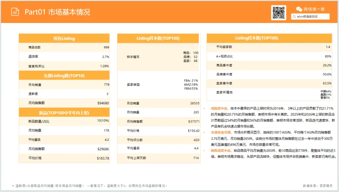Screen dimensions: 339x192
Task: Select the 平均评分数 row label
Action: pyautogui.click(x=135, y=140)
